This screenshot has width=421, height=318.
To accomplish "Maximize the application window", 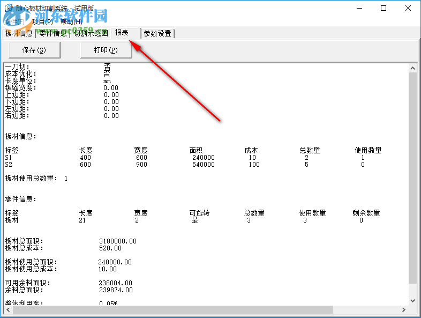I will (x=384, y=8).
